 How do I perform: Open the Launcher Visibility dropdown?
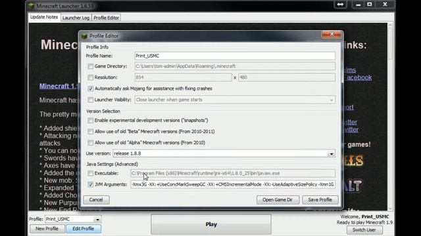235,100
